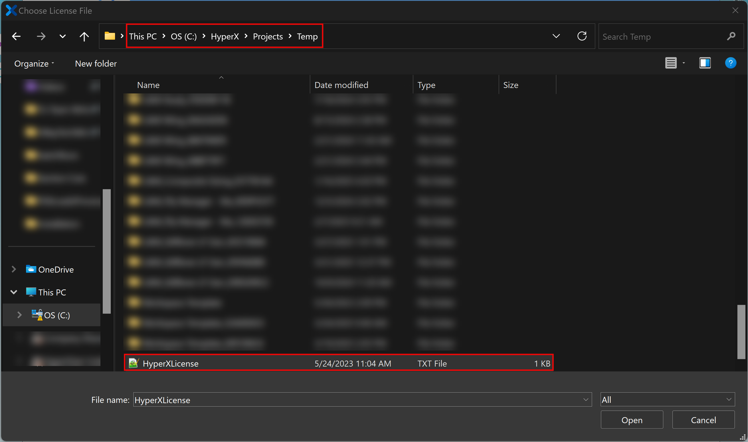Toggle the preview pane
Screen dimensions: 748x442
705,63
